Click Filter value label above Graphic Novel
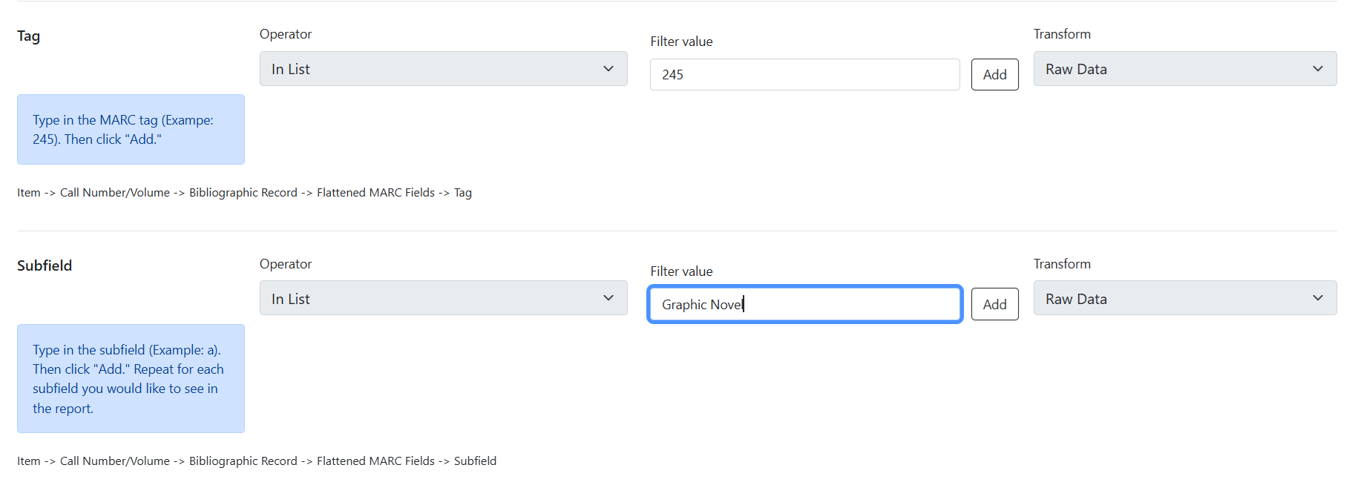Viewport: 1352px width, 485px height. coord(681,271)
